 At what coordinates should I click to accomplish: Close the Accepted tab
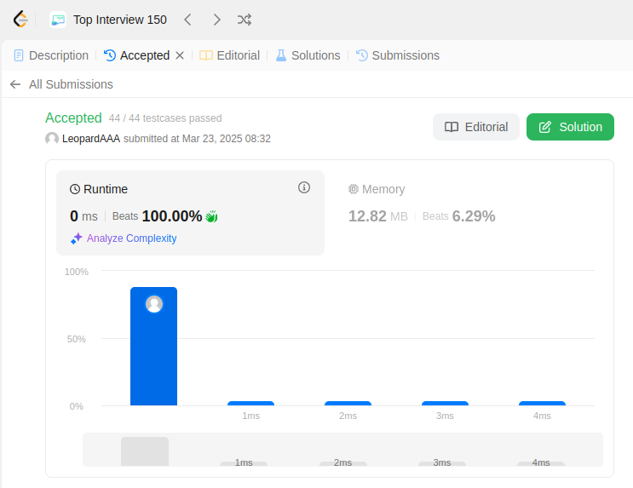point(180,55)
